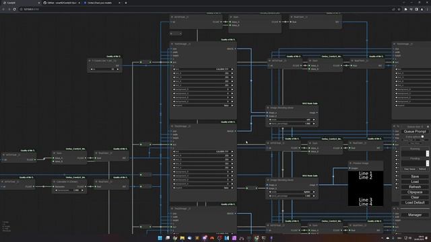The height and width of the screenshot is (242, 431).
Task: Close the GitHub browser tab
Action: click(x=79, y=3)
